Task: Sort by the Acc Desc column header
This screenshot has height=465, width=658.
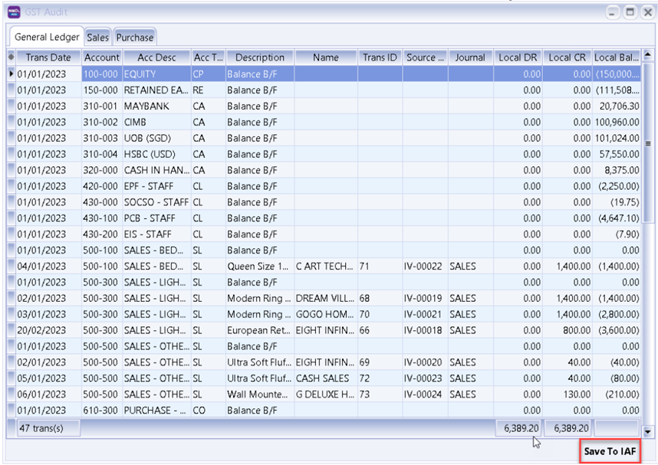Action: (x=156, y=57)
